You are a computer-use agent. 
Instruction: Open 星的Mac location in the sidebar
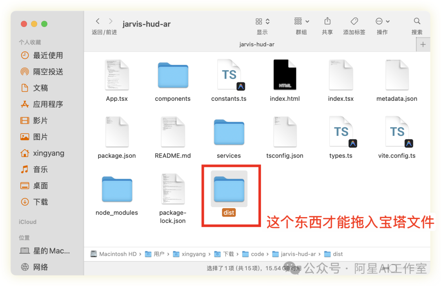[45, 251]
